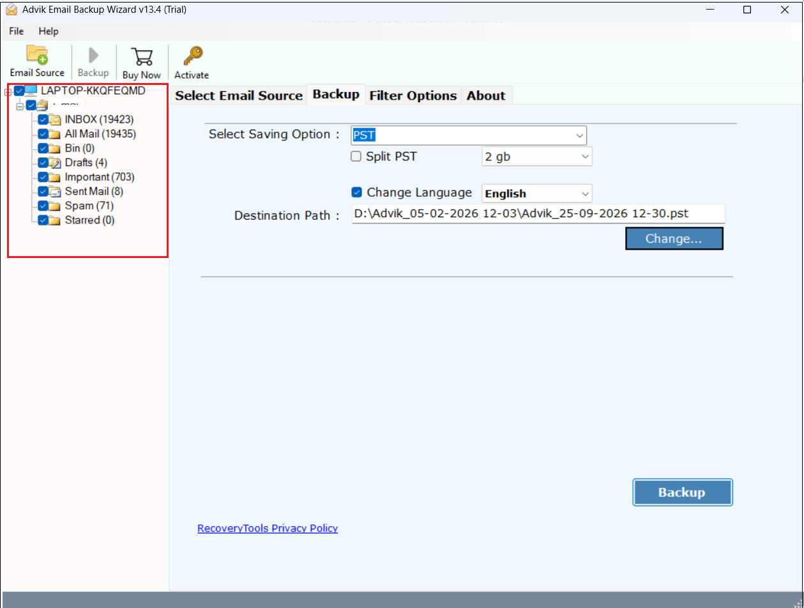Click the INBOX folder icon

55,119
